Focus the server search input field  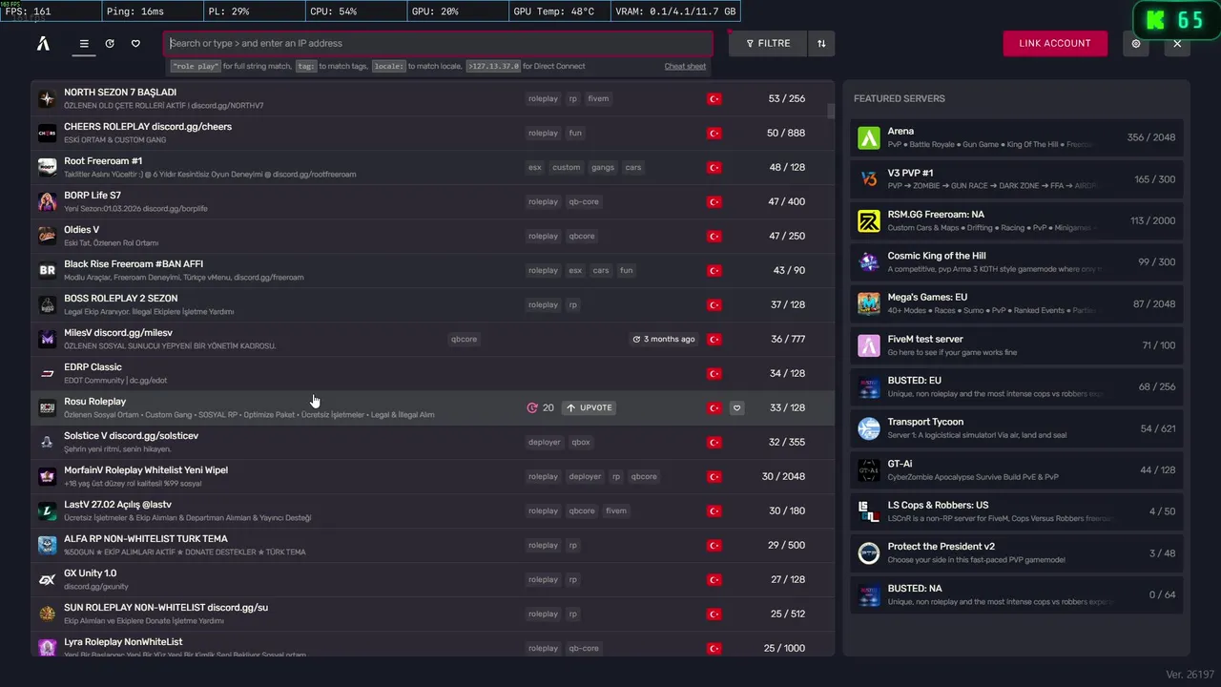coord(438,43)
